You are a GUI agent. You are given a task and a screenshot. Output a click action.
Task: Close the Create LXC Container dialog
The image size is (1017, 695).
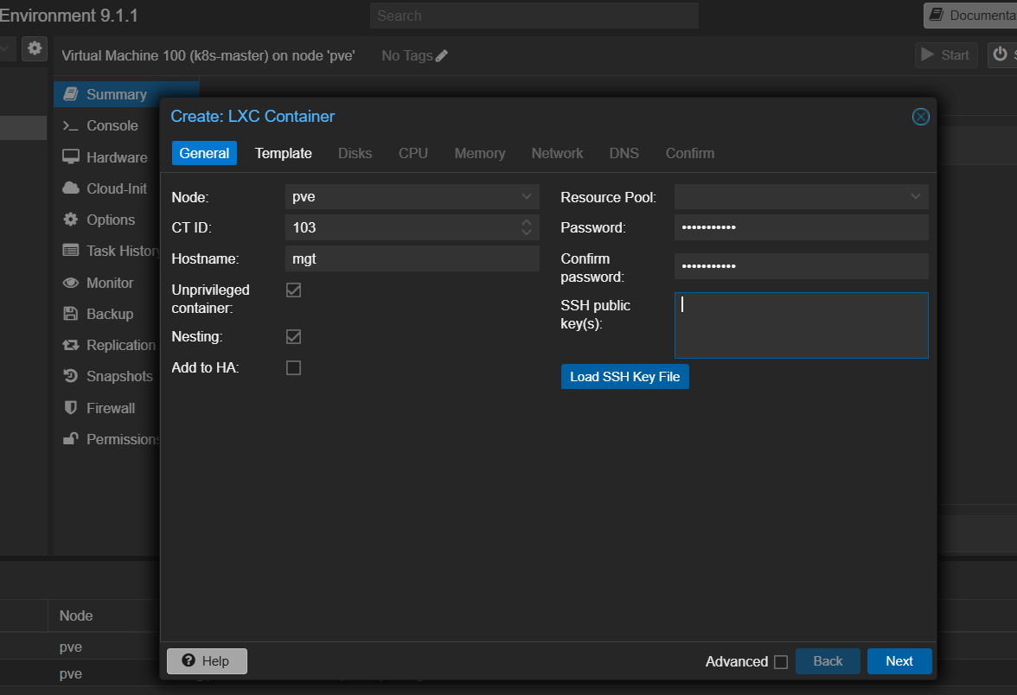(921, 117)
